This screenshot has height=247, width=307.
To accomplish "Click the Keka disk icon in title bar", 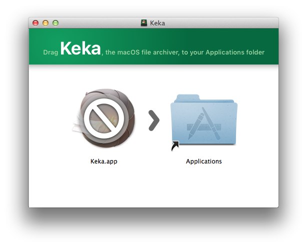I will [x=144, y=23].
